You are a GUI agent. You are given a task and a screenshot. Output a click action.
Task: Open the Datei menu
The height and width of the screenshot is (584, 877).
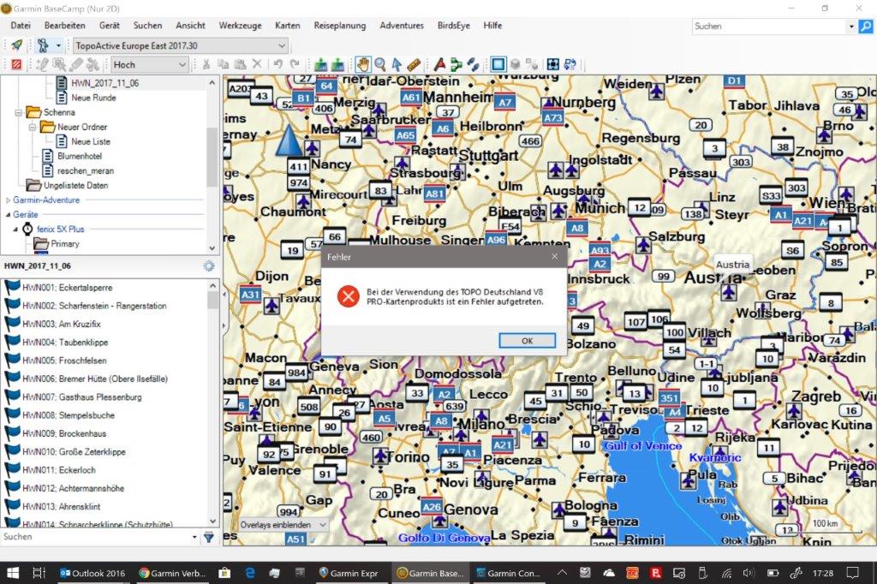21,26
